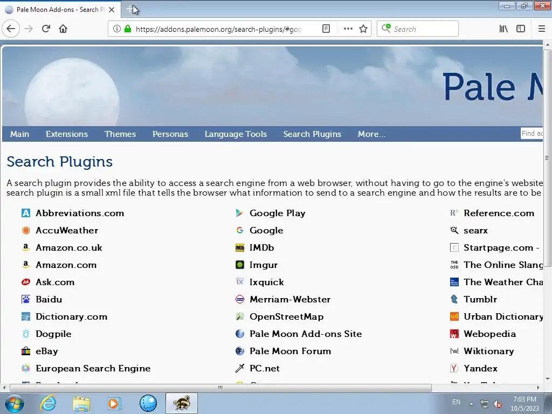Screen dimensions: 552x414
Task: Select the AccuWeather plugin link
Action: pos(67,231)
